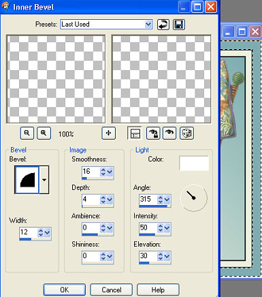Minimize the Inner Bevel dialog
The image size is (262, 297).
point(184,7)
